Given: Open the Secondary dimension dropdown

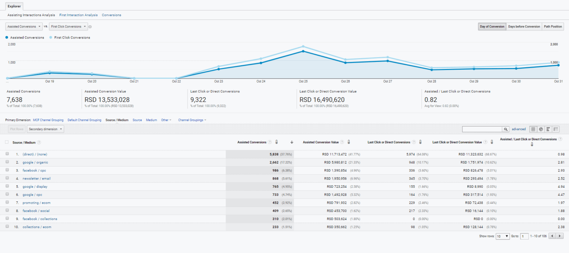Looking at the screenshot, I should click(x=46, y=129).
